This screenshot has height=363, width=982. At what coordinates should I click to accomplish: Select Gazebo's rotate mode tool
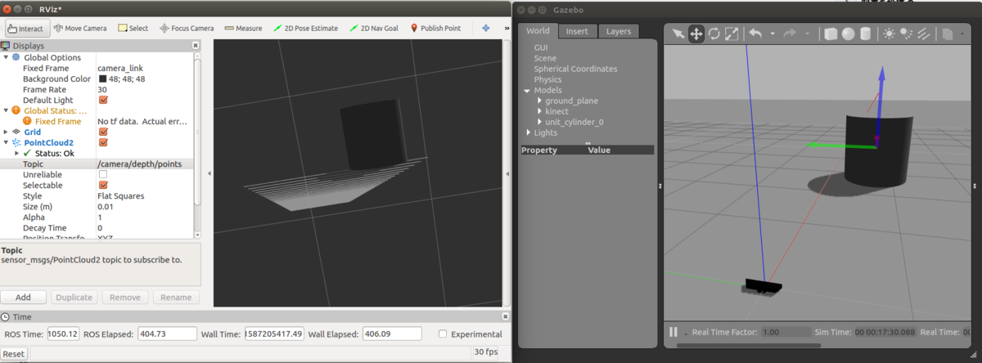714,34
